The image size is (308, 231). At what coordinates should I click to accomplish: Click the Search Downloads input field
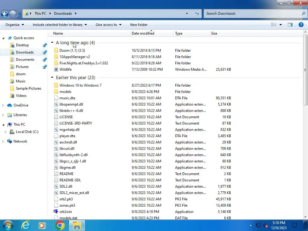pos(252,14)
